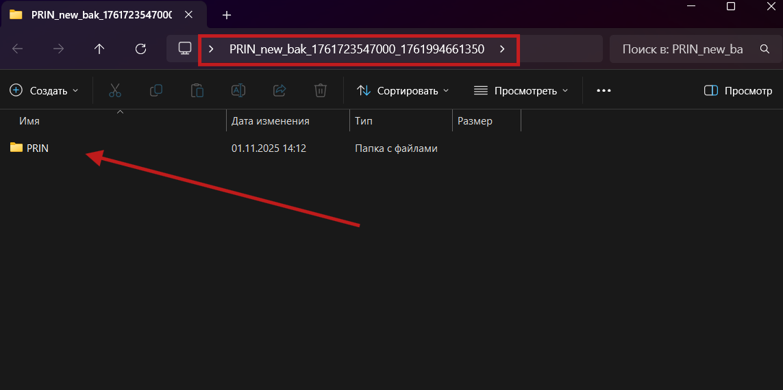Screen dimensions: 783x390
Task: Toggle the Просмотр preview pane
Action: (x=738, y=90)
